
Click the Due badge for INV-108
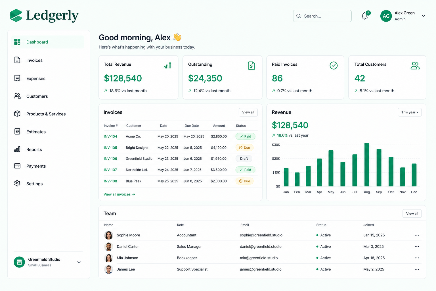pyautogui.click(x=244, y=181)
